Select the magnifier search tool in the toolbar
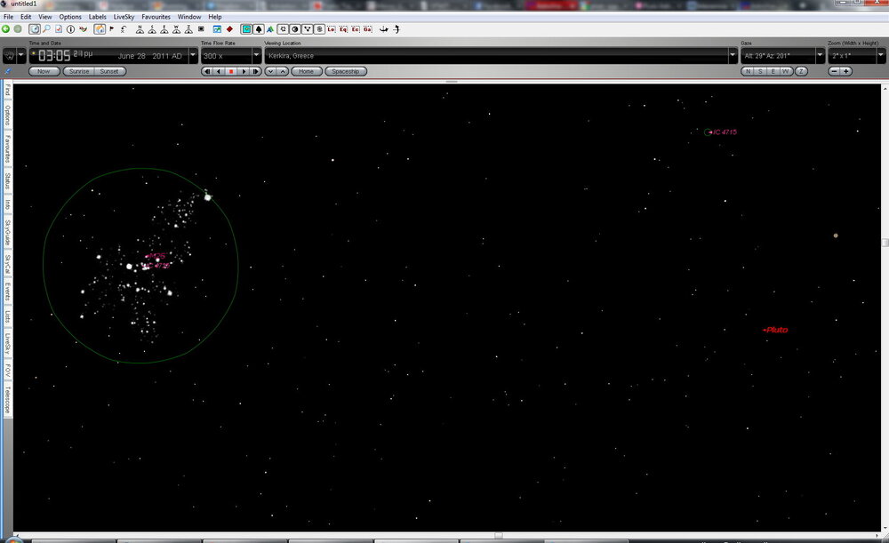This screenshot has height=543, width=889. pos(47,28)
